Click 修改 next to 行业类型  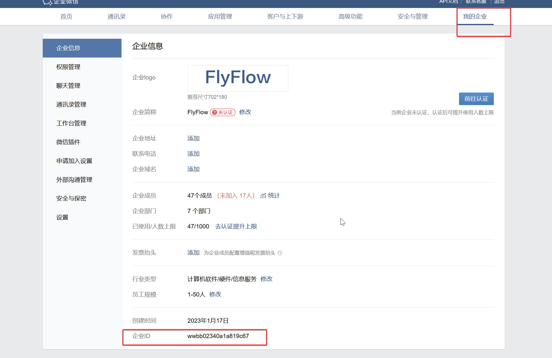point(267,279)
